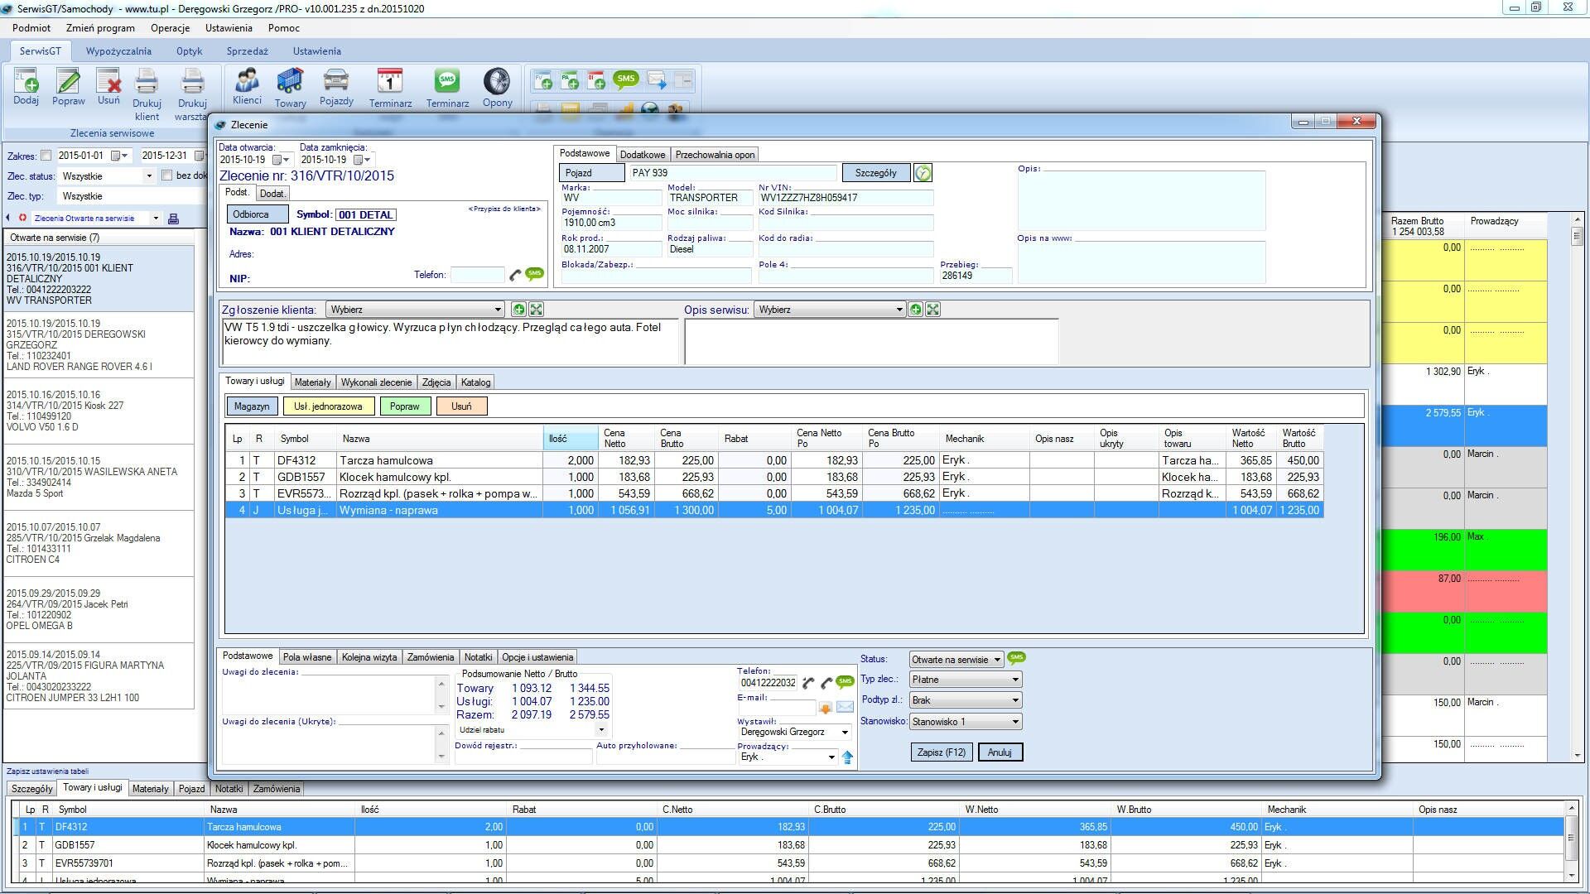Toggle the Zakres date range checkbox
The width and height of the screenshot is (1590, 894).
[46, 156]
